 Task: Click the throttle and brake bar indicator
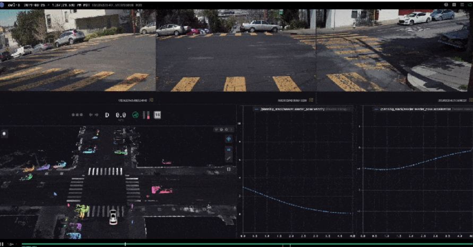[147, 115]
